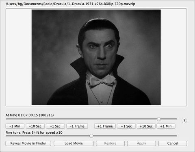Advance one frame with +1 Frame
This screenshot has width=195, height=152.
pos(105,126)
